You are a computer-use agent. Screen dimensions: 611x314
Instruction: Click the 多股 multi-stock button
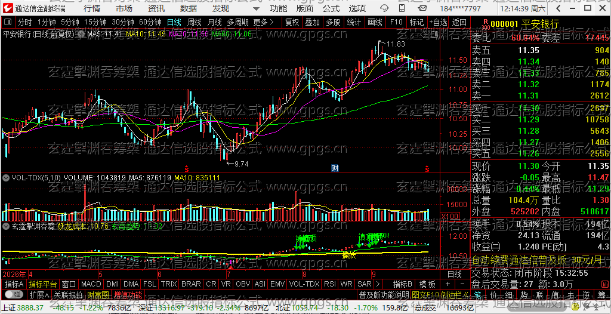pos(333,22)
